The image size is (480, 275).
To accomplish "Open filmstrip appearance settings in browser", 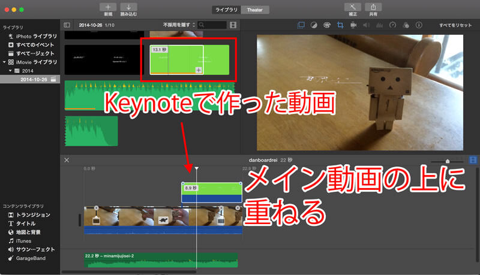I will click(233, 25).
